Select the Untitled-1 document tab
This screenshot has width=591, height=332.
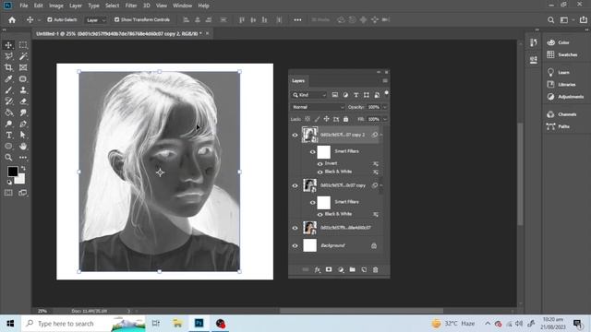pyautogui.click(x=119, y=33)
